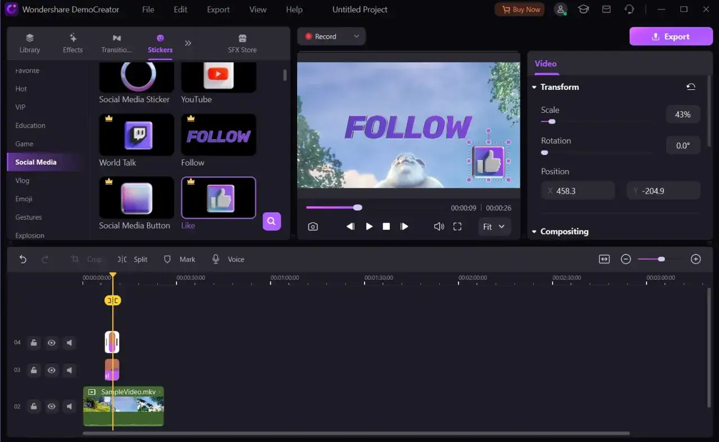719x442 pixels.
Task: Lock track 04
Action: click(34, 343)
